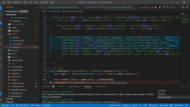
Task: Switch to Output panel tab
Action: click(61, 86)
